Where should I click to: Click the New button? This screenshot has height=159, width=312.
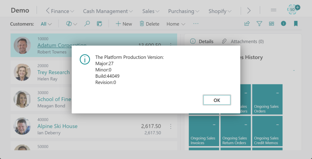point(124,24)
